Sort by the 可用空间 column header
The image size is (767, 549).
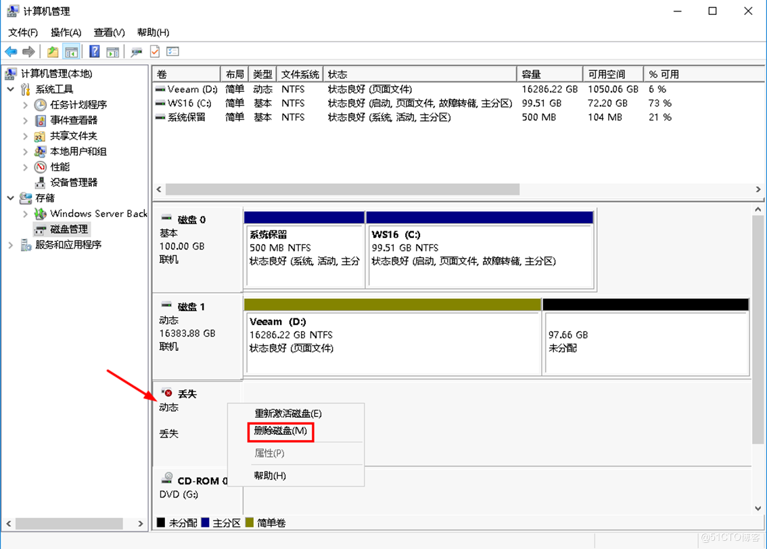tap(613, 74)
